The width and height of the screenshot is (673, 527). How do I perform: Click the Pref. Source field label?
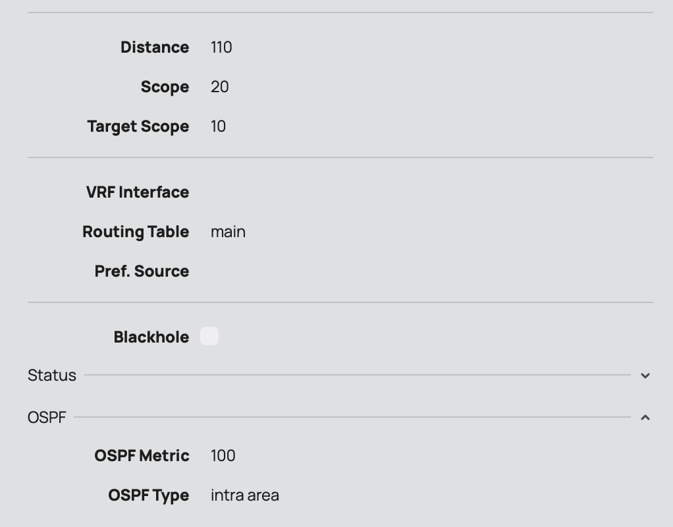pyautogui.click(x=142, y=271)
